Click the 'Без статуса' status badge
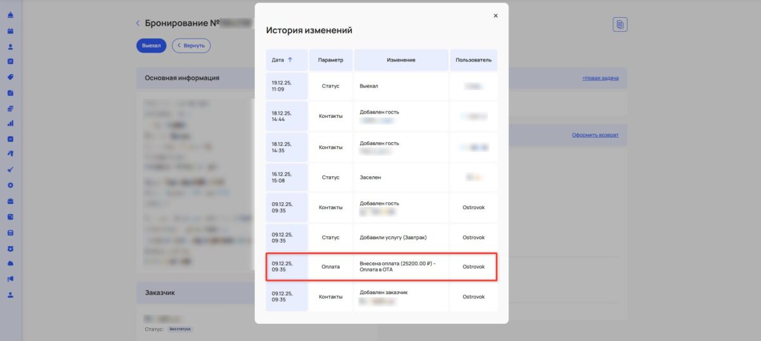Screen dimensions: 761x341 180,330
